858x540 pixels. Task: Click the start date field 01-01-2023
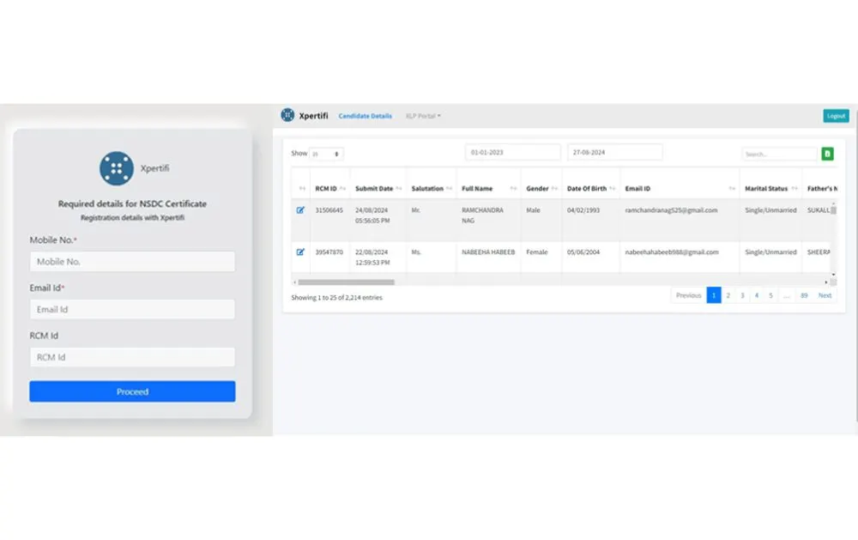pyautogui.click(x=513, y=152)
